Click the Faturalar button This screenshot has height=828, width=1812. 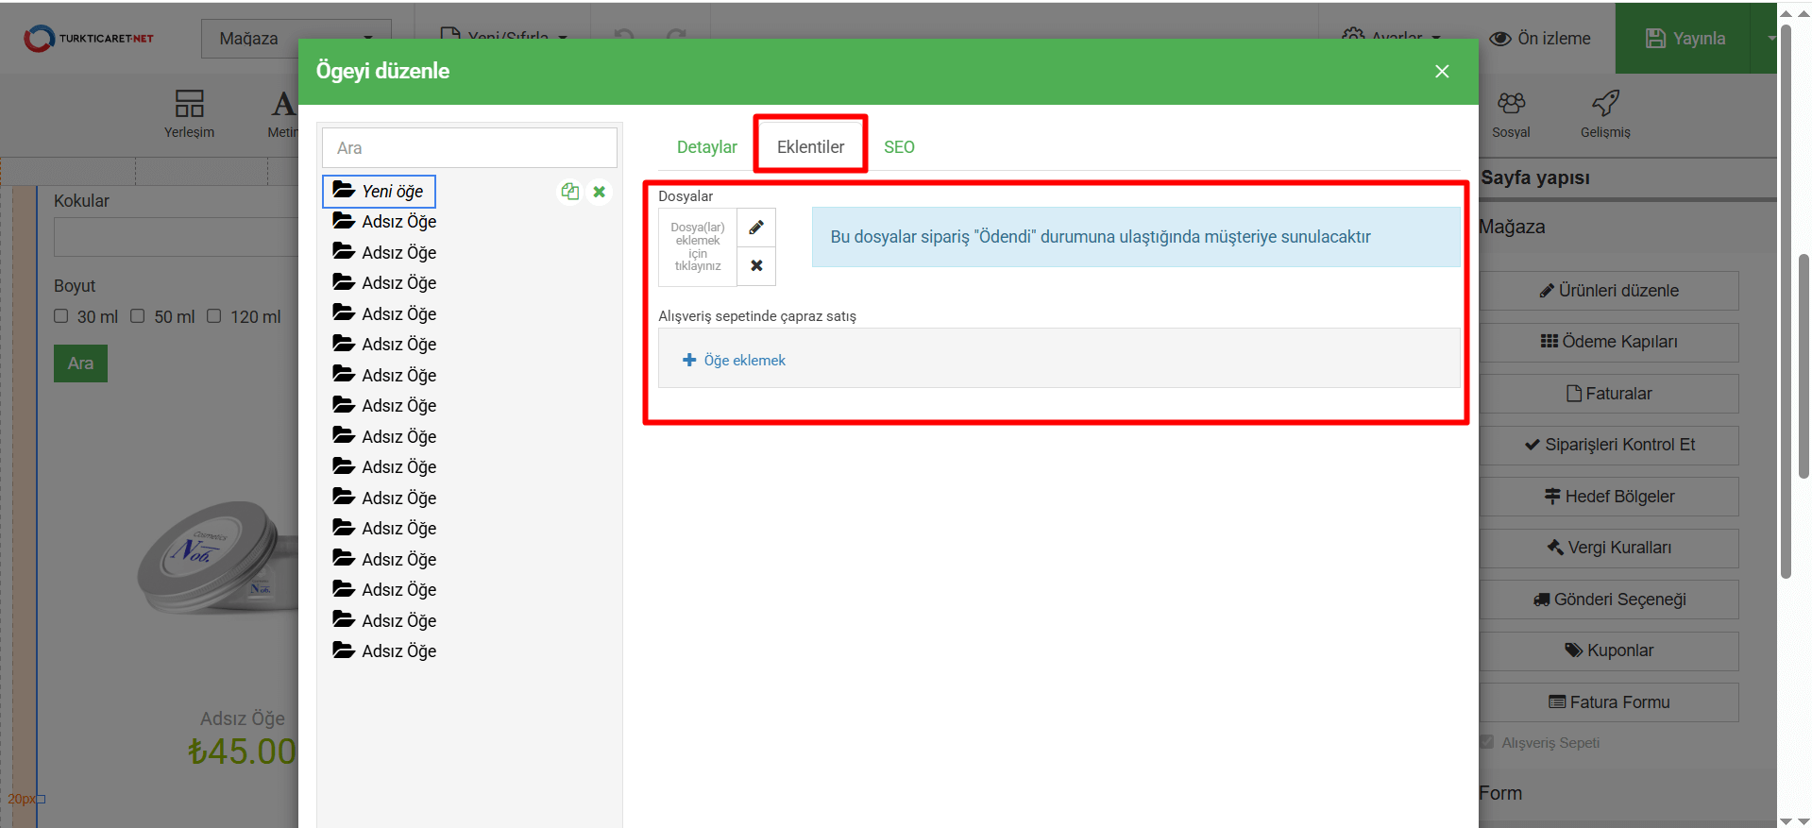(1609, 394)
